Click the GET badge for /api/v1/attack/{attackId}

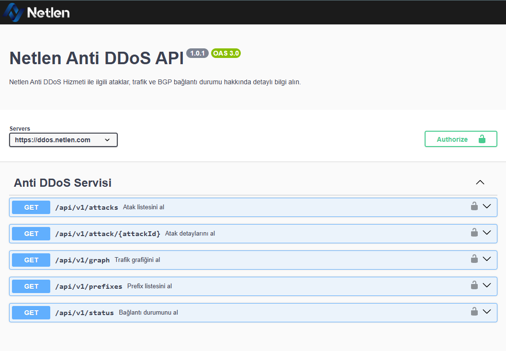click(x=31, y=234)
